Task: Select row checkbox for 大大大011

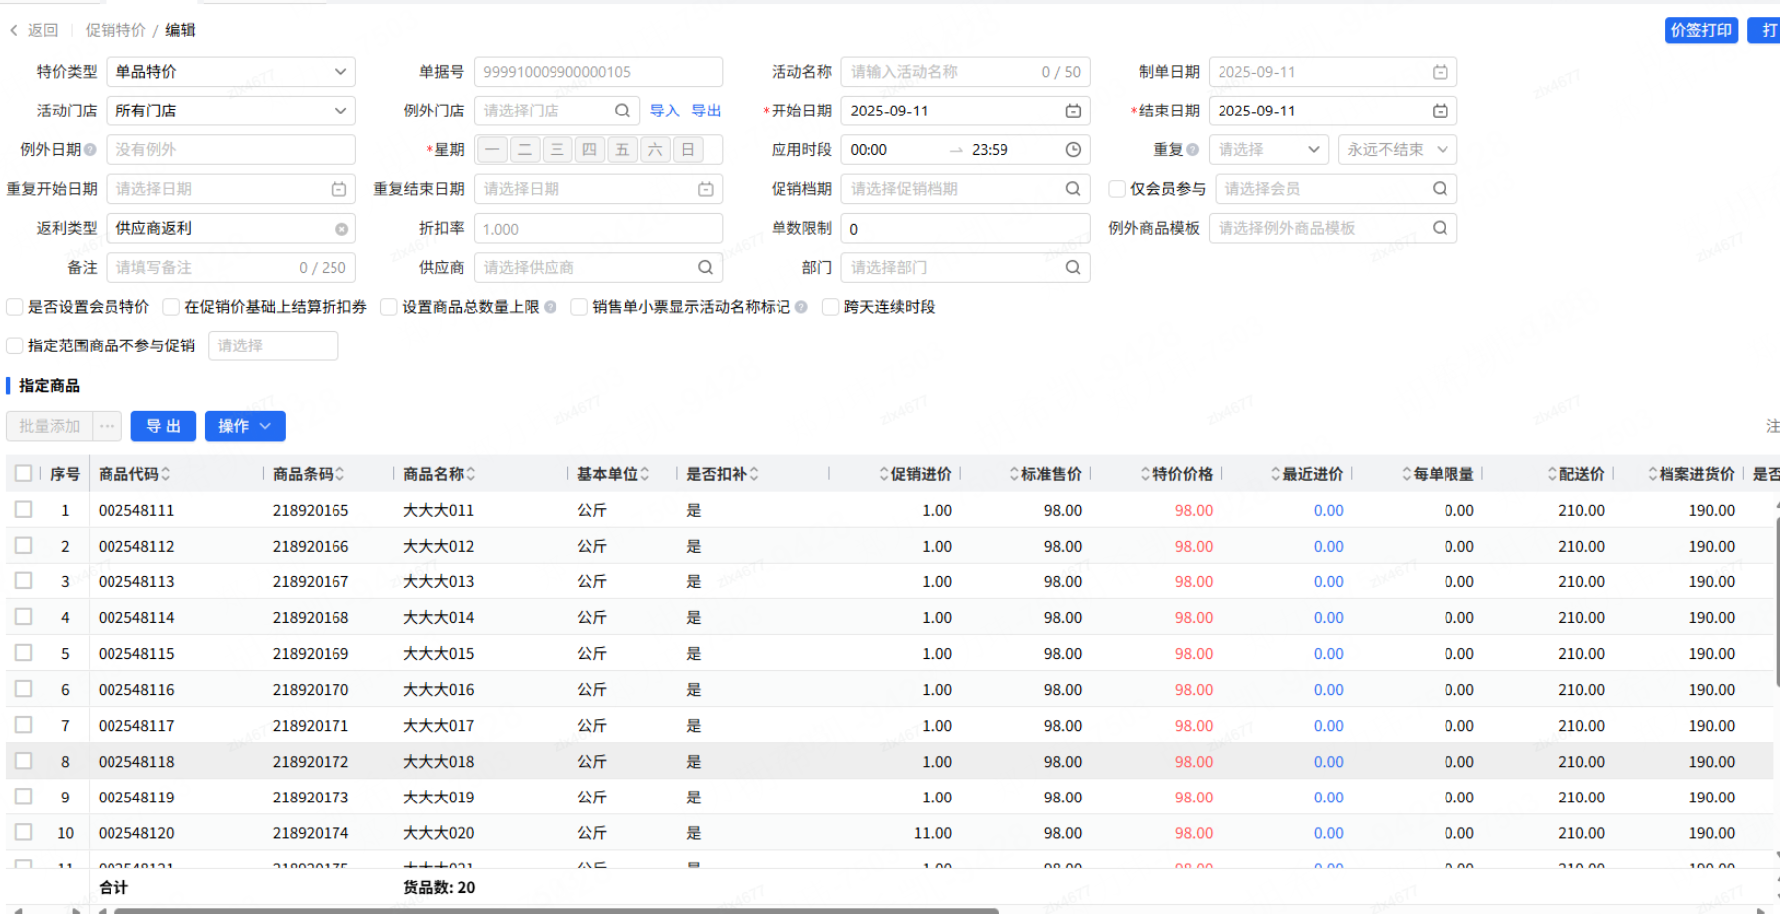Action: tap(24, 510)
